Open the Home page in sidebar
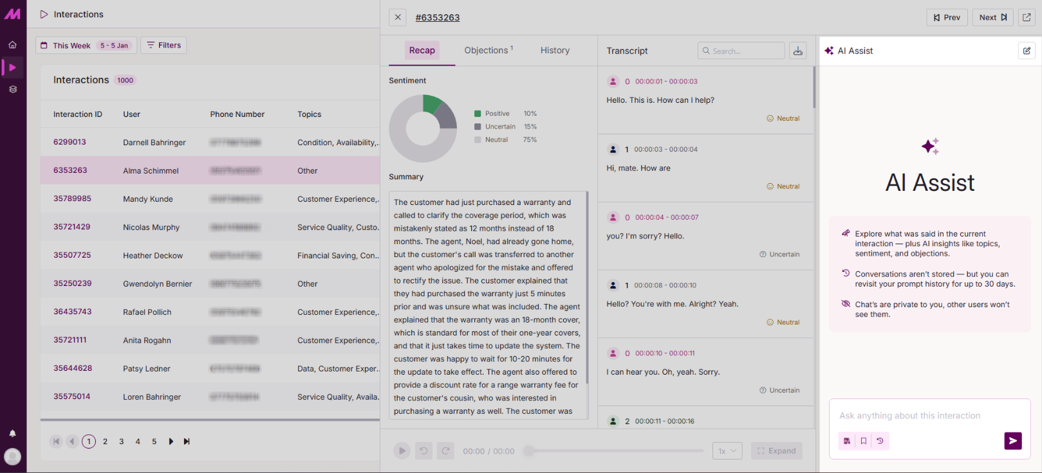The width and height of the screenshot is (1042, 473). [x=12, y=45]
